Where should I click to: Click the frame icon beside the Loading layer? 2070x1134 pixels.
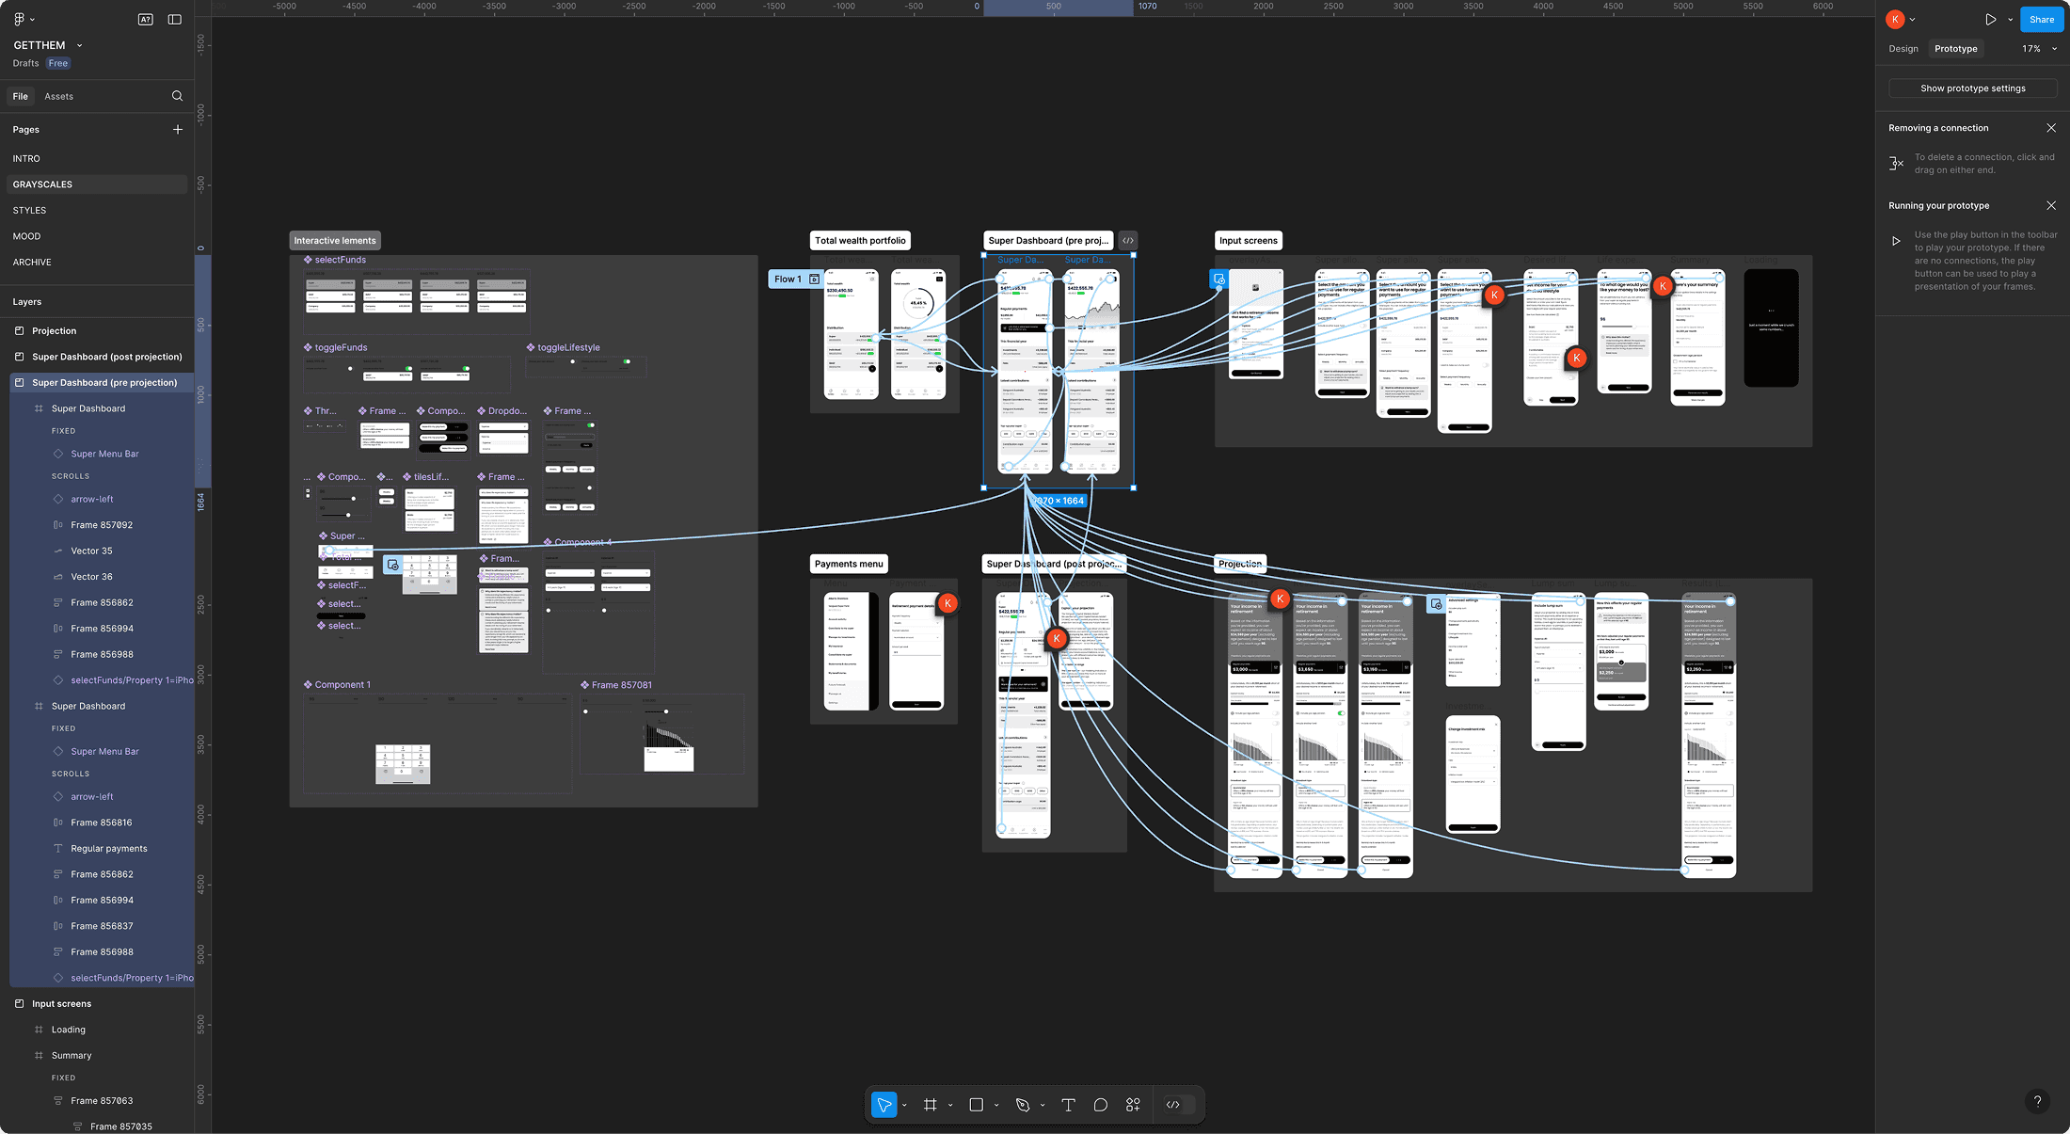point(39,1030)
